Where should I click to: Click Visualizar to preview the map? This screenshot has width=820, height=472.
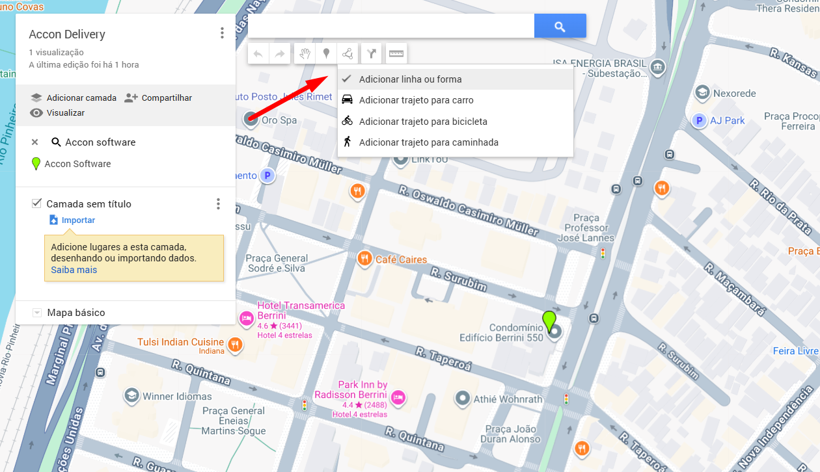65,113
